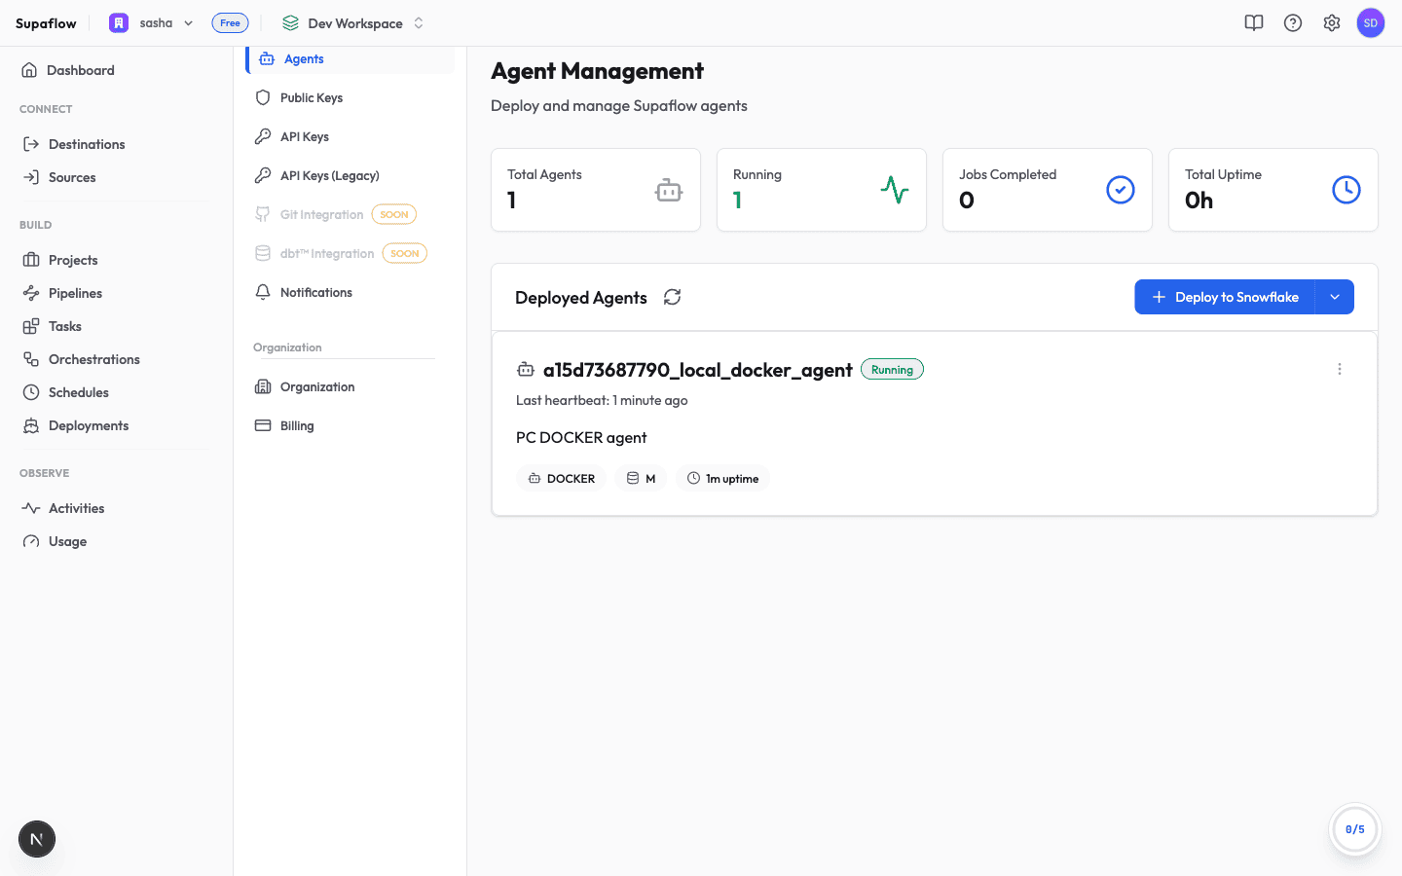Click the agent name a15d73687790_local_docker_agent
This screenshot has width=1402, height=876.
(698, 370)
